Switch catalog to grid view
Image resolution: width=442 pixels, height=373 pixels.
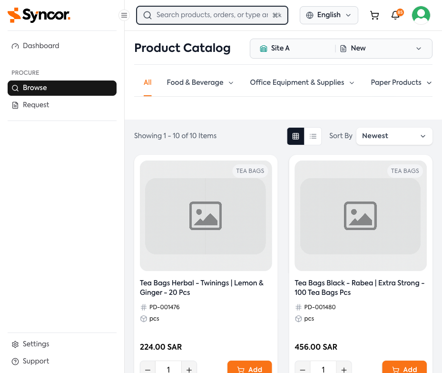(295, 136)
